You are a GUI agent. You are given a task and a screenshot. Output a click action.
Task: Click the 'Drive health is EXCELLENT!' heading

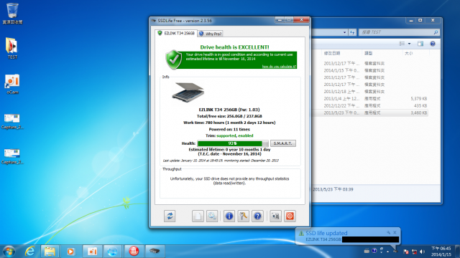point(234,47)
